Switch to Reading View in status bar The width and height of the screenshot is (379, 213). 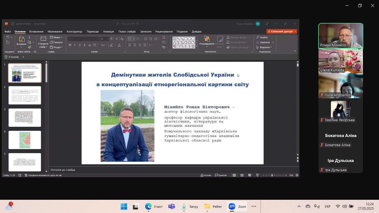click(250, 175)
